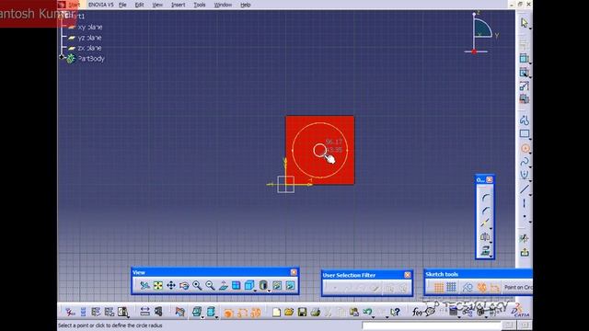
Task: Toggle Snap to Point in Sketch tools
Action: 452,288
